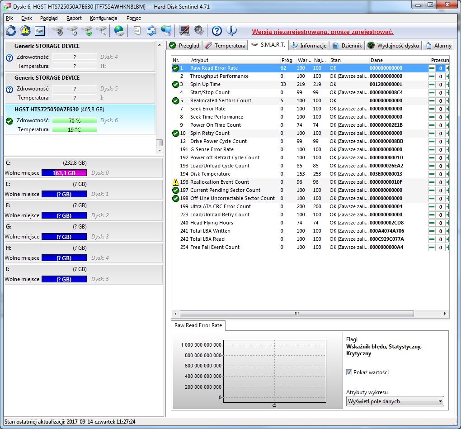Click the disk information panel toolbar icon

tap(40, 31)
